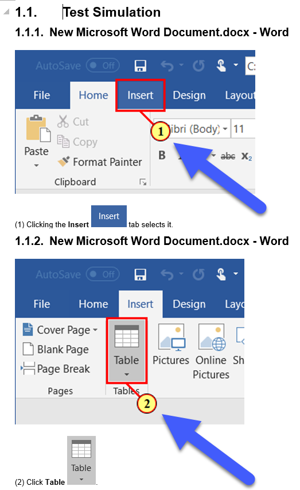The image size is (300, 490).
Task: Click the 1.1.2 New Microsoft Word Document heading
Action: pos(152,241)
